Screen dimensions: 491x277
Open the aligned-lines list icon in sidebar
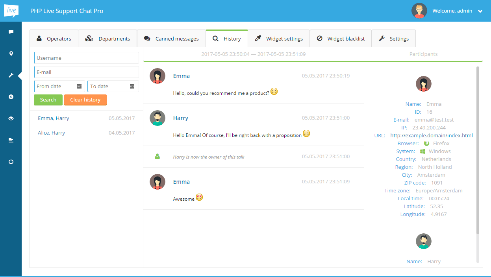(11, 140)
